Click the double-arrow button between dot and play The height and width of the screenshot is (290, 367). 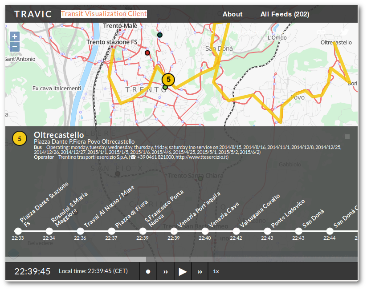(166, 271)
